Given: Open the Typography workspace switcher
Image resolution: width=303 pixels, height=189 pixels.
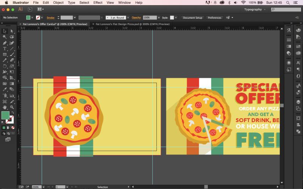Looking at the screenshot, I should click(x=255, y=9).
